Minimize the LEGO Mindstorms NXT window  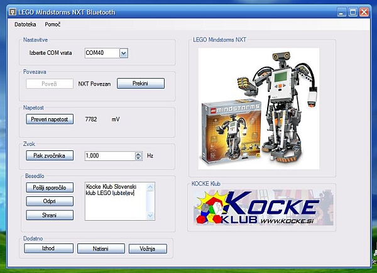[x=341, y=12]
